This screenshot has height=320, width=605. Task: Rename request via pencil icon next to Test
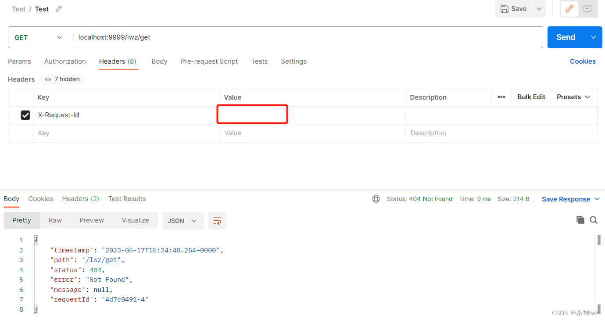59,9
